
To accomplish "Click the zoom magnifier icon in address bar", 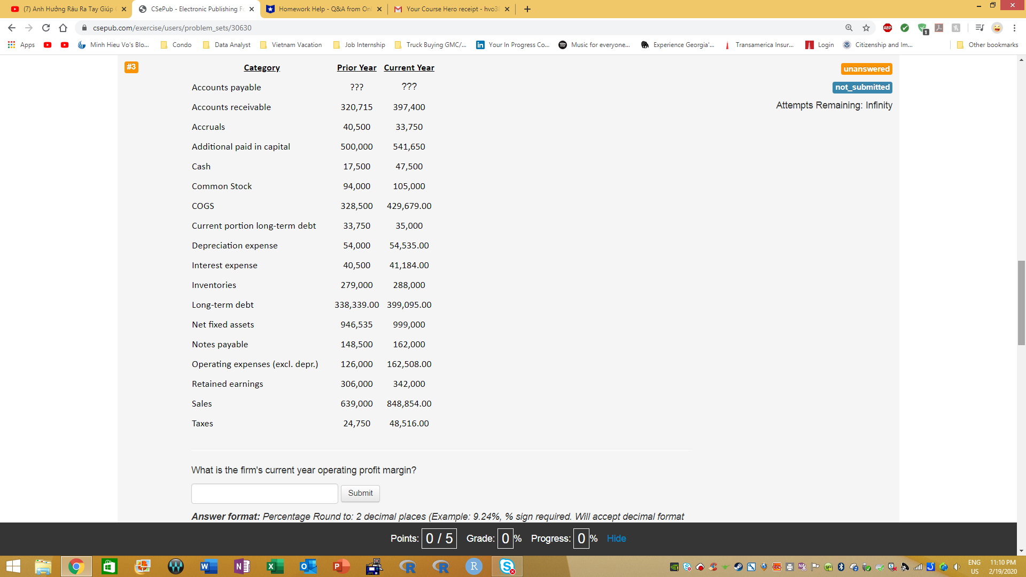I will point(849,28).
